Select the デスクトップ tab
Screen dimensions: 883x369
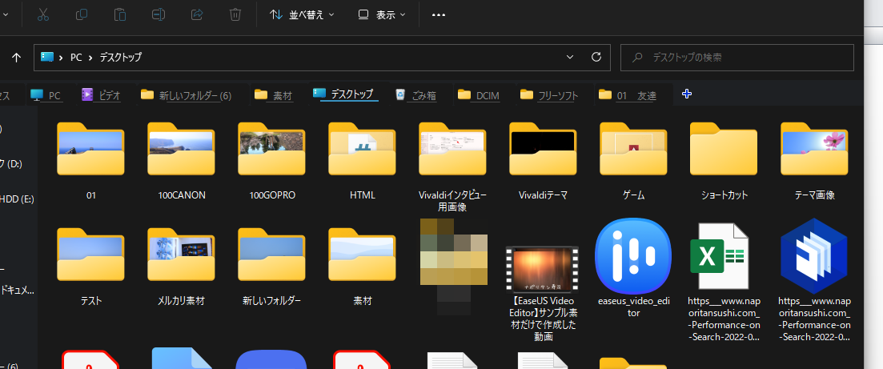coord(344,94)
